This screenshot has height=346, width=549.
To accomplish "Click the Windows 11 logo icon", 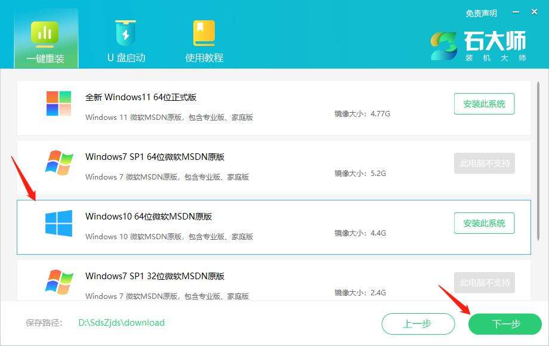I will (x=59, y=104).
